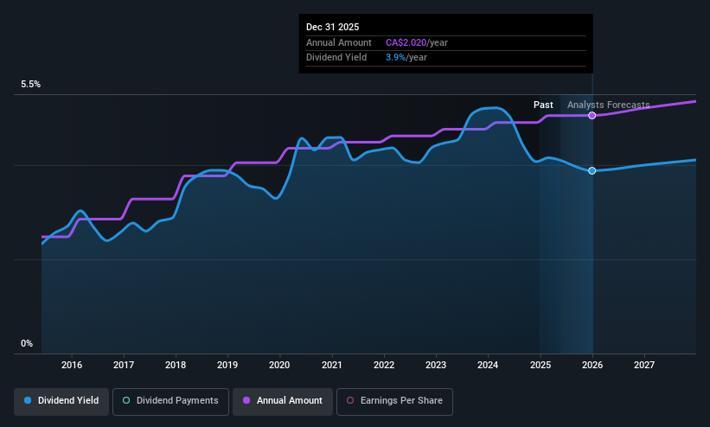Click the CA$2.020/year tooltip value
The width and height of the screenshot is (710, 427).
coord(417,42)
